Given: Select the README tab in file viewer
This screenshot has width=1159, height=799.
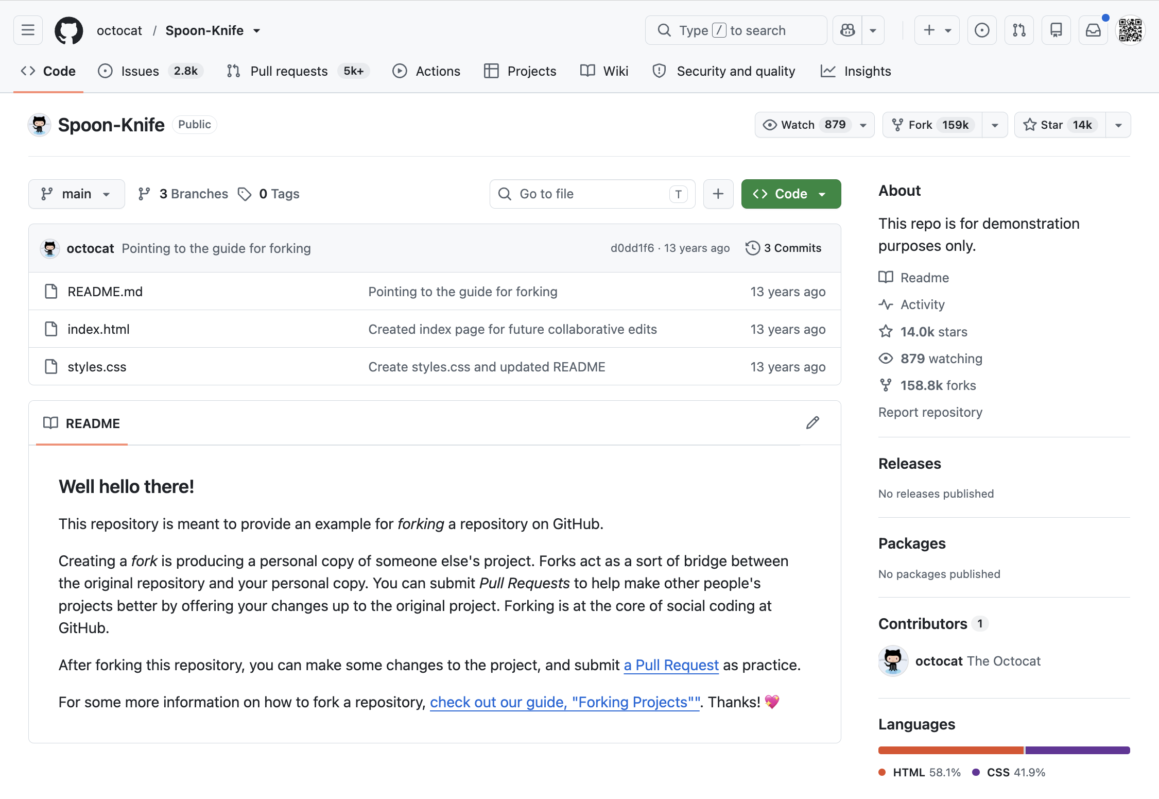Looking at the screenshot, I should (x=82, y=423).
